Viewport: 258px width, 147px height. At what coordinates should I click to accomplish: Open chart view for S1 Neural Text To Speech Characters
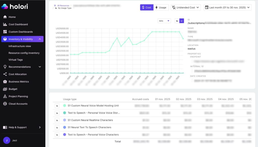[x=57, y=127]
